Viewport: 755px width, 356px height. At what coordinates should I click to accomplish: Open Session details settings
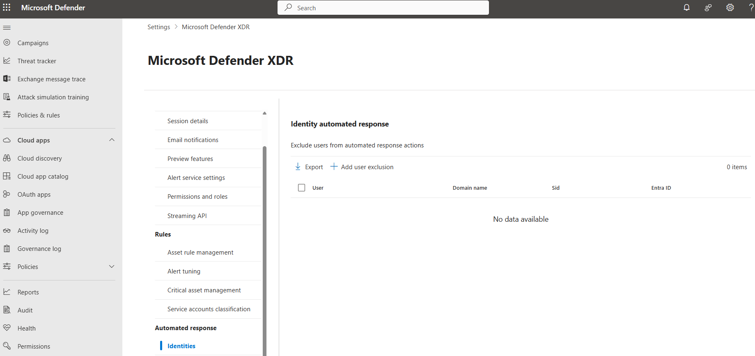[208, 121]
